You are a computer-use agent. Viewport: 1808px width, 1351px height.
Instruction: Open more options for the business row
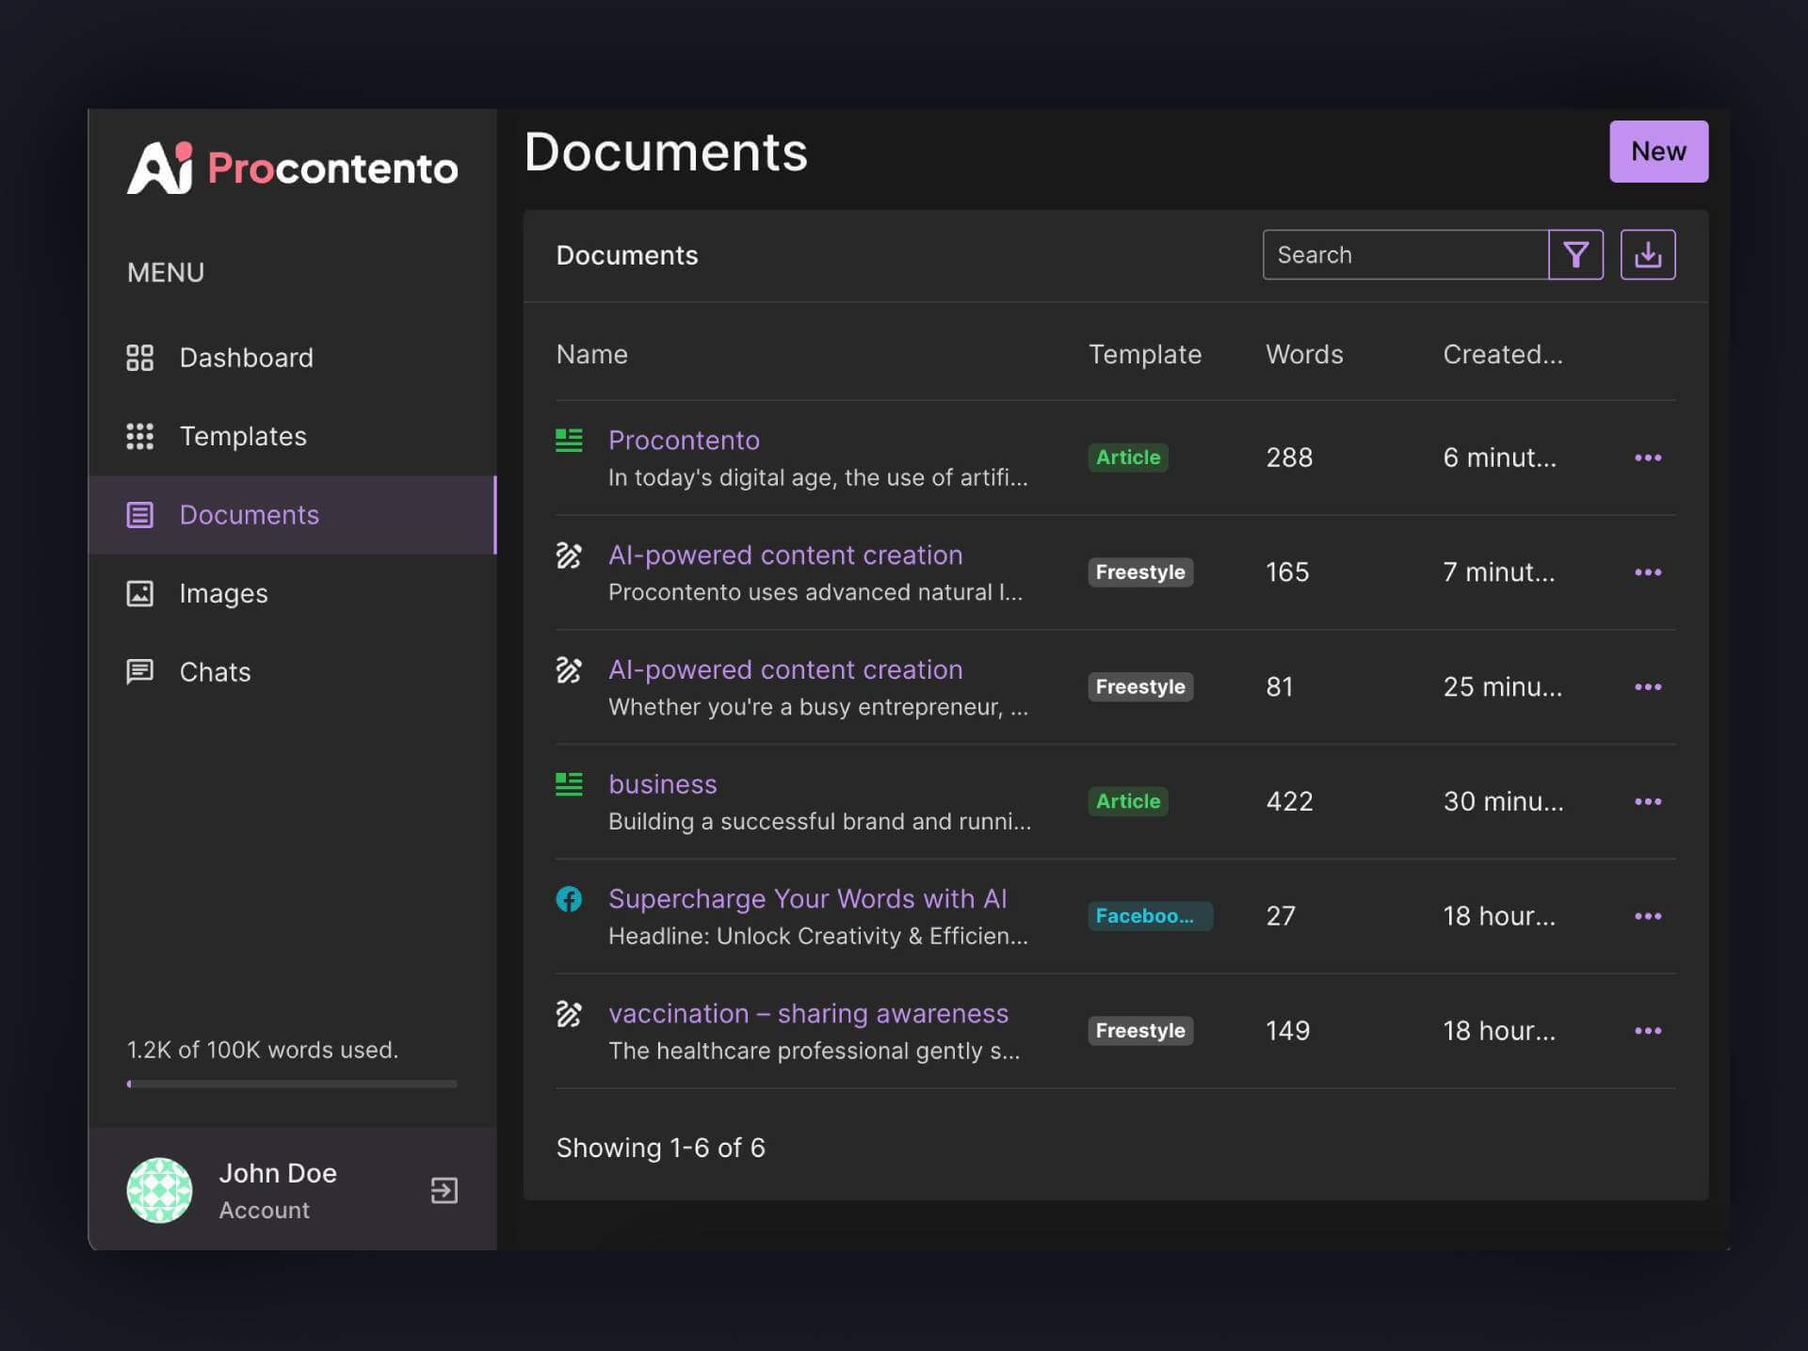pos(1647,801)
